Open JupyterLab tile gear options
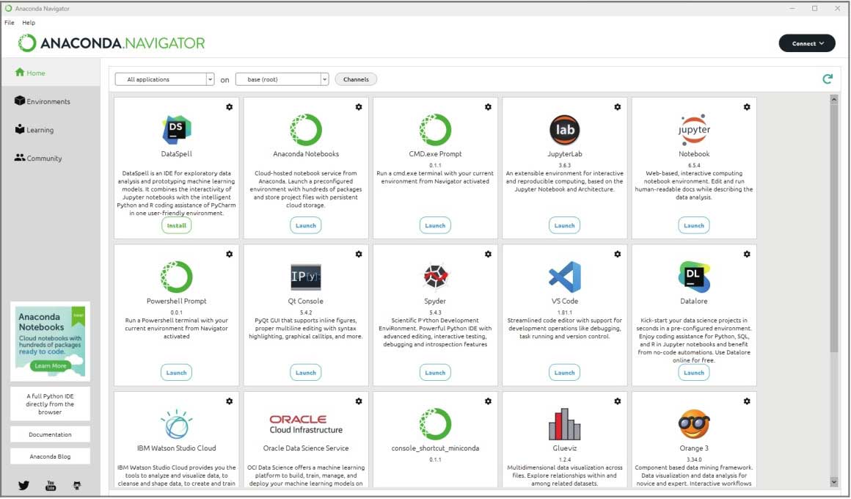851x499 pixels. pos(618,107)
